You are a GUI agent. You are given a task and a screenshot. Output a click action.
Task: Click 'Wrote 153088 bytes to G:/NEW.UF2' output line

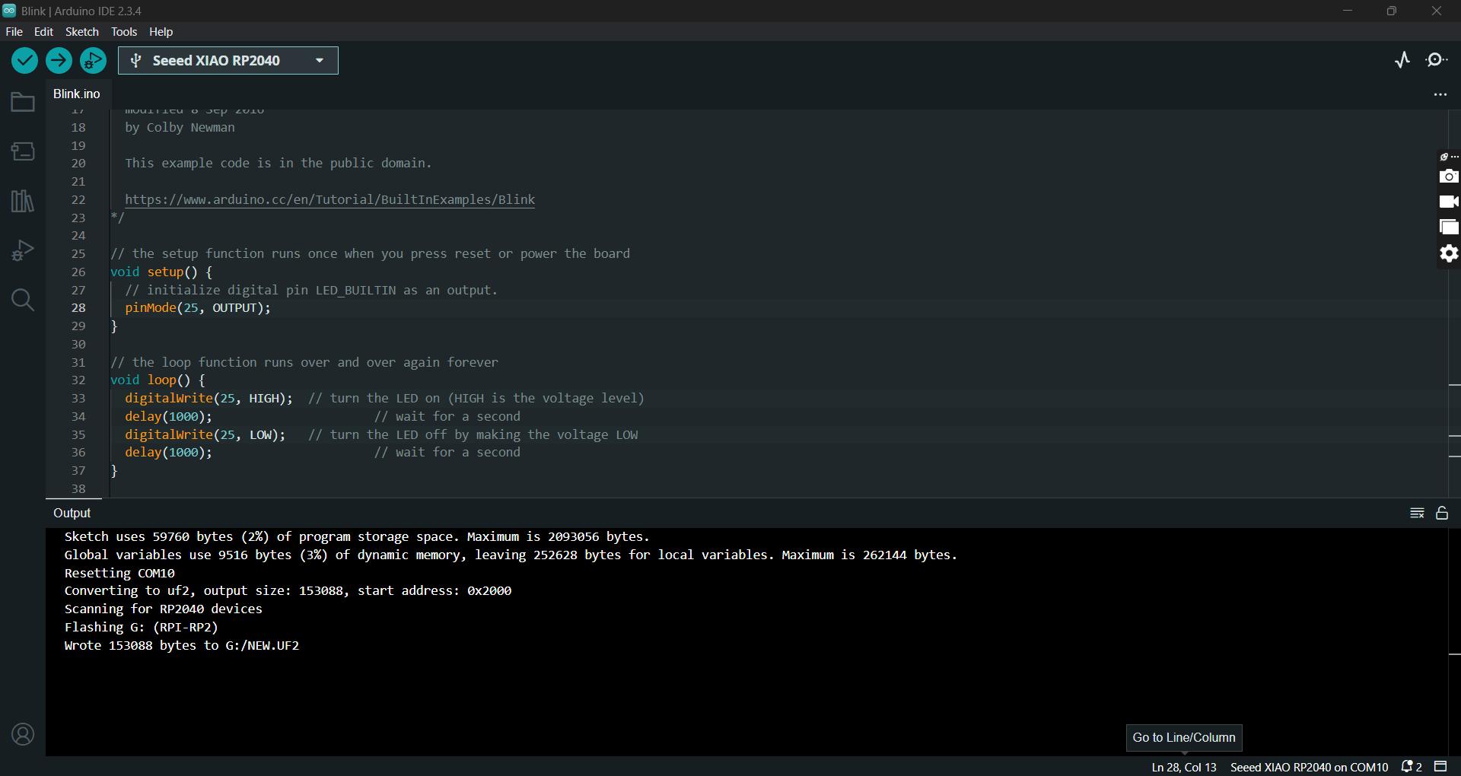coord(182,645)
